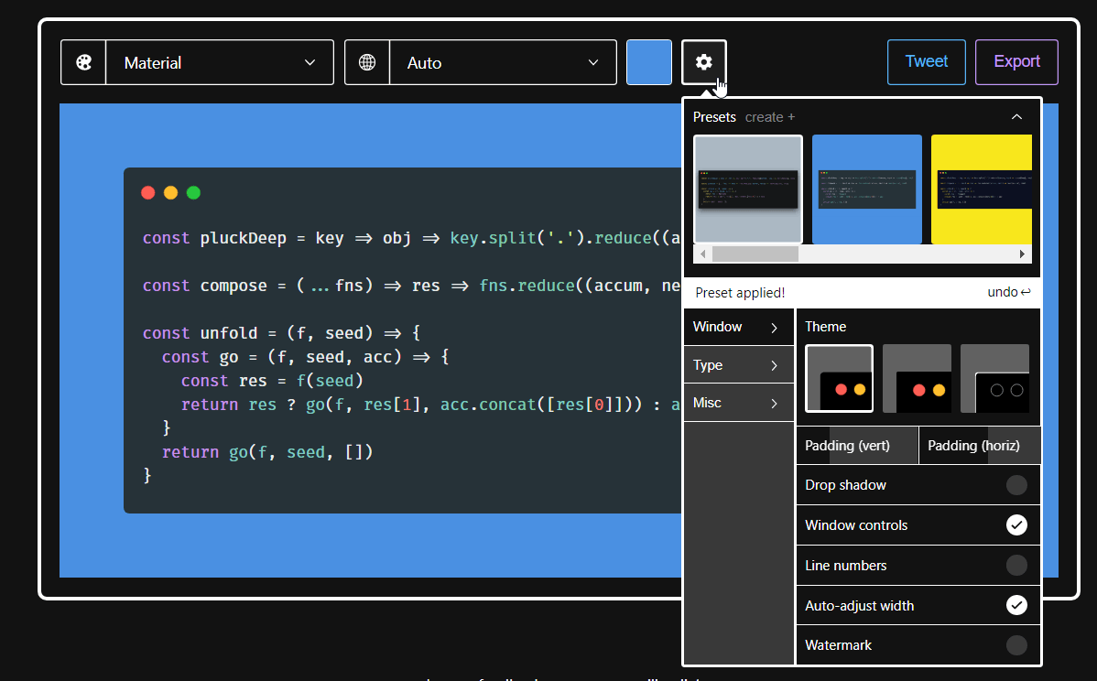Image resolution: width=1097 pixels, height=681 pixels.
Task: Enable the Watermark option
Action: coord(1016,645)
